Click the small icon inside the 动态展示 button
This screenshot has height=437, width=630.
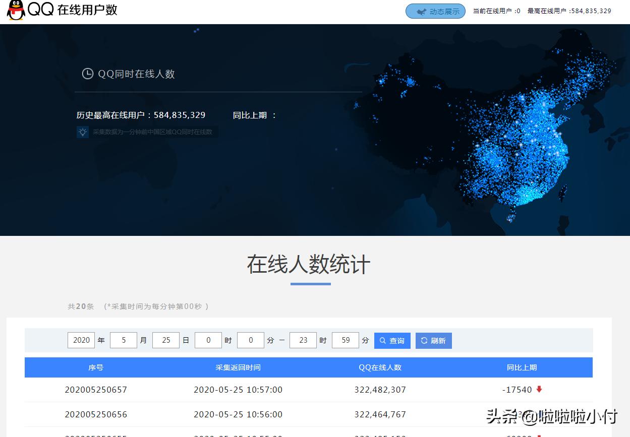tap(422, 11)
